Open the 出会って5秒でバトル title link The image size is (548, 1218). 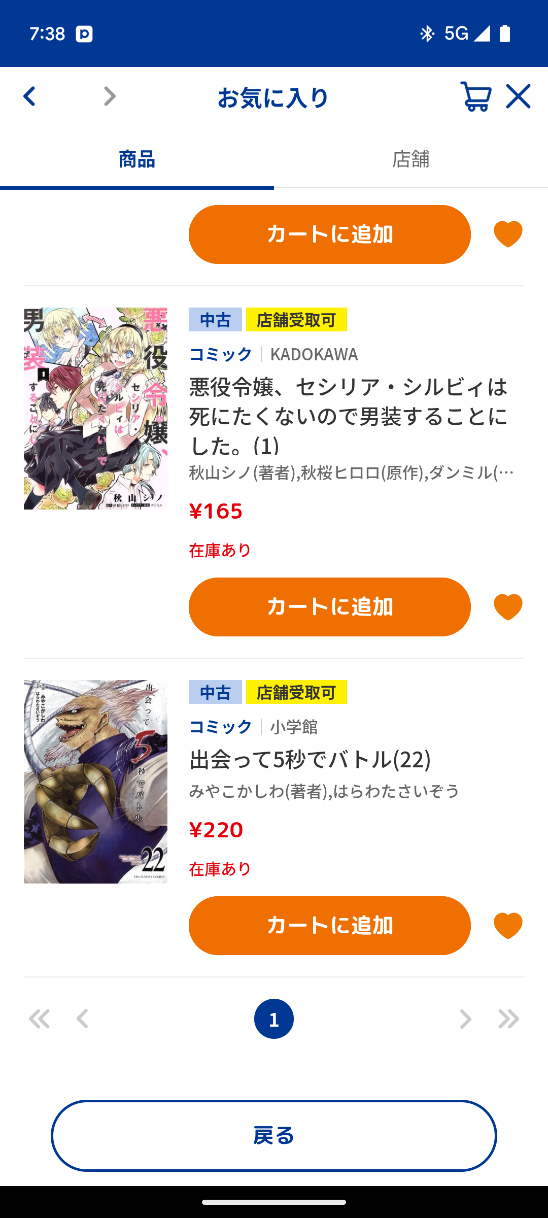point(310,760)
